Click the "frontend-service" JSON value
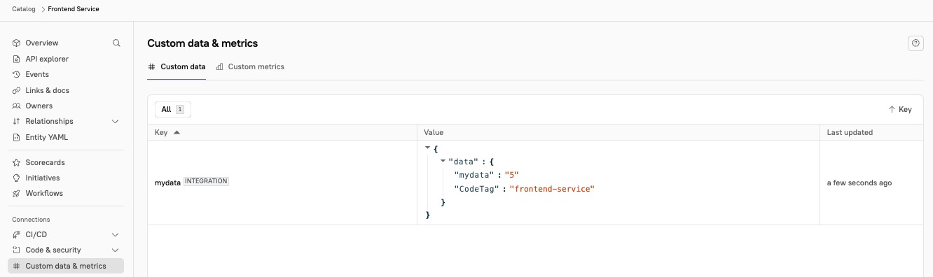 pyautogui.click(x=551, y=189)
